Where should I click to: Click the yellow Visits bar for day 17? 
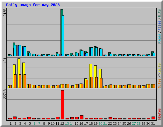pyautogui.click(x=85, y=83)
